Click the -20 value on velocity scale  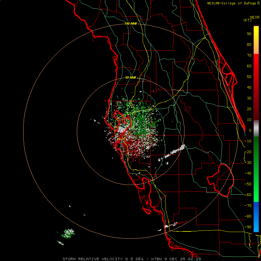[x=248, y=152]
